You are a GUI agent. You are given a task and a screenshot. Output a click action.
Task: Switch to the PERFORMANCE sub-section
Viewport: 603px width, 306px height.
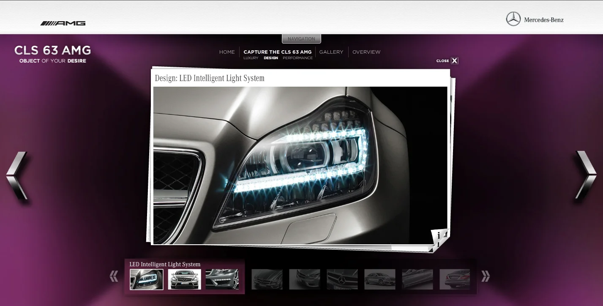(x=298, y=58)
